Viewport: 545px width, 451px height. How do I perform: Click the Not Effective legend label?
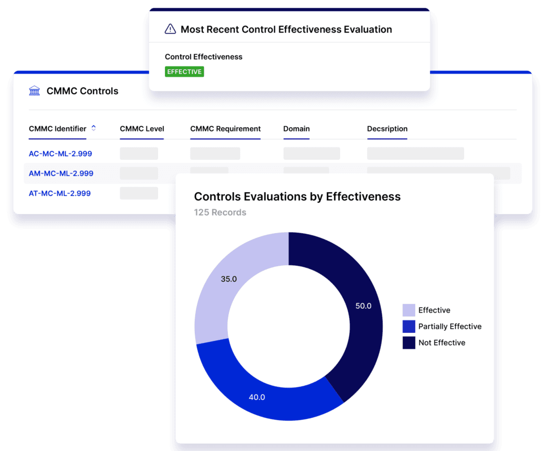pos(442,342)
